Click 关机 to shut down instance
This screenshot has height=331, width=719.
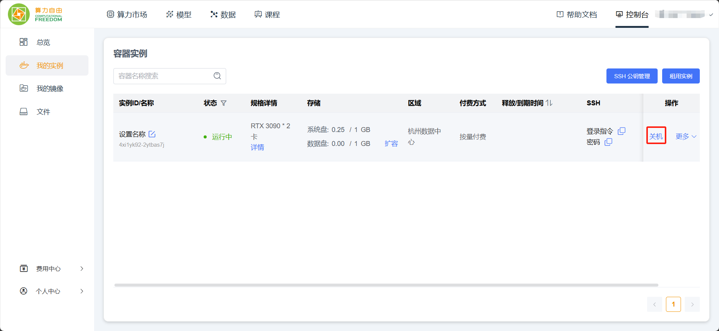[656, 136]
